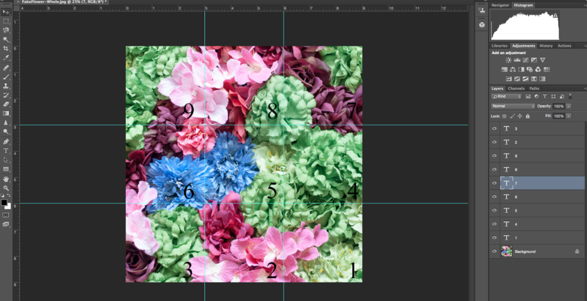The width and height of the screenshot is (587, 301).
Task: Add a Gradient Map adjustment
Action: click(x=542, y=79)
